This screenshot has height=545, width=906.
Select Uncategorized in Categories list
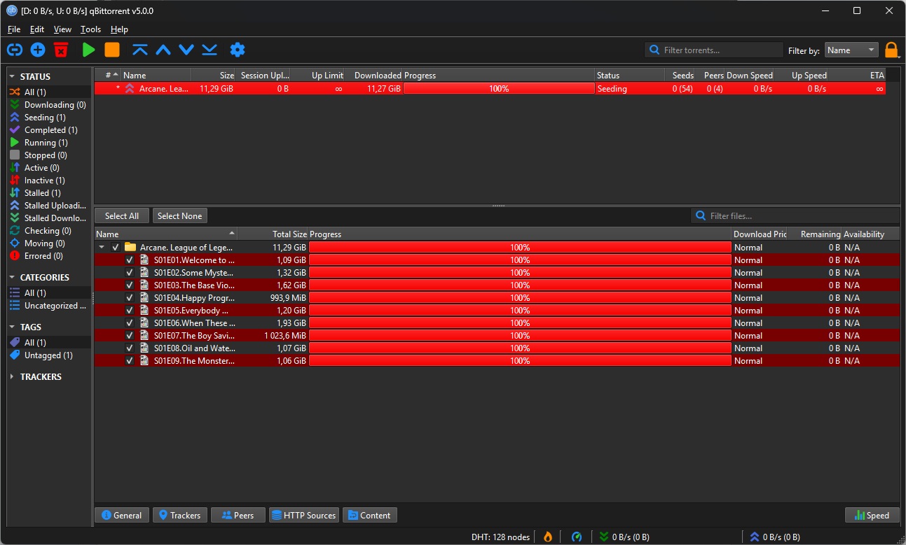[49, 306]
